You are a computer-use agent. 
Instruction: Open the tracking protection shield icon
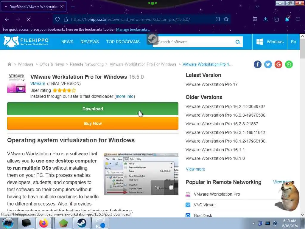point(57,19)
